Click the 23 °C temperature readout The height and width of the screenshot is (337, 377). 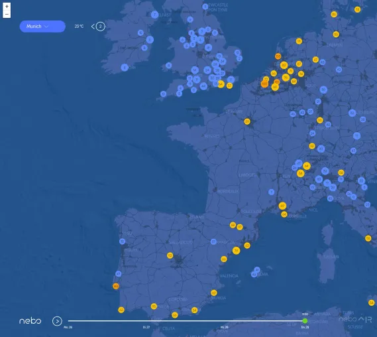(79, 27)
